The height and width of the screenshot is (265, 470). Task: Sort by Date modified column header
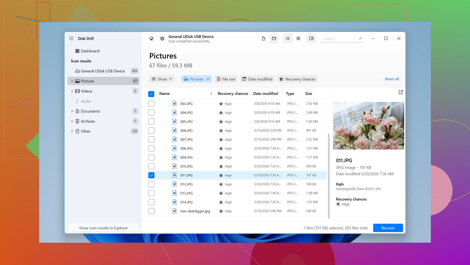pos(266,94)
